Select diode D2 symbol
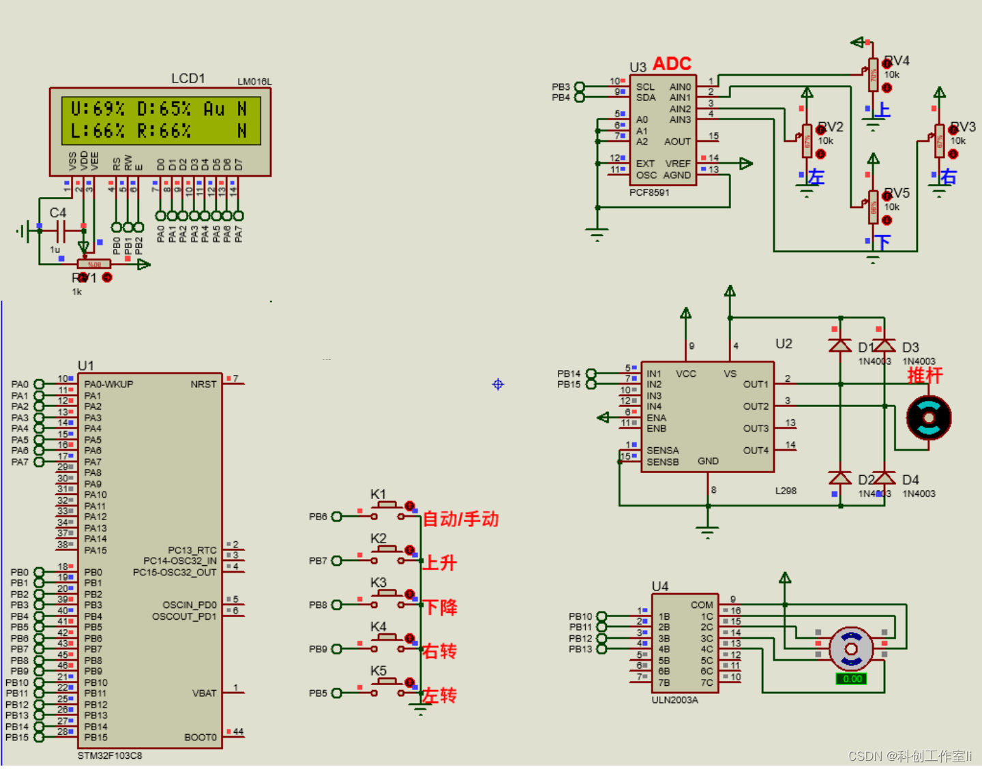 pos(840,477)
